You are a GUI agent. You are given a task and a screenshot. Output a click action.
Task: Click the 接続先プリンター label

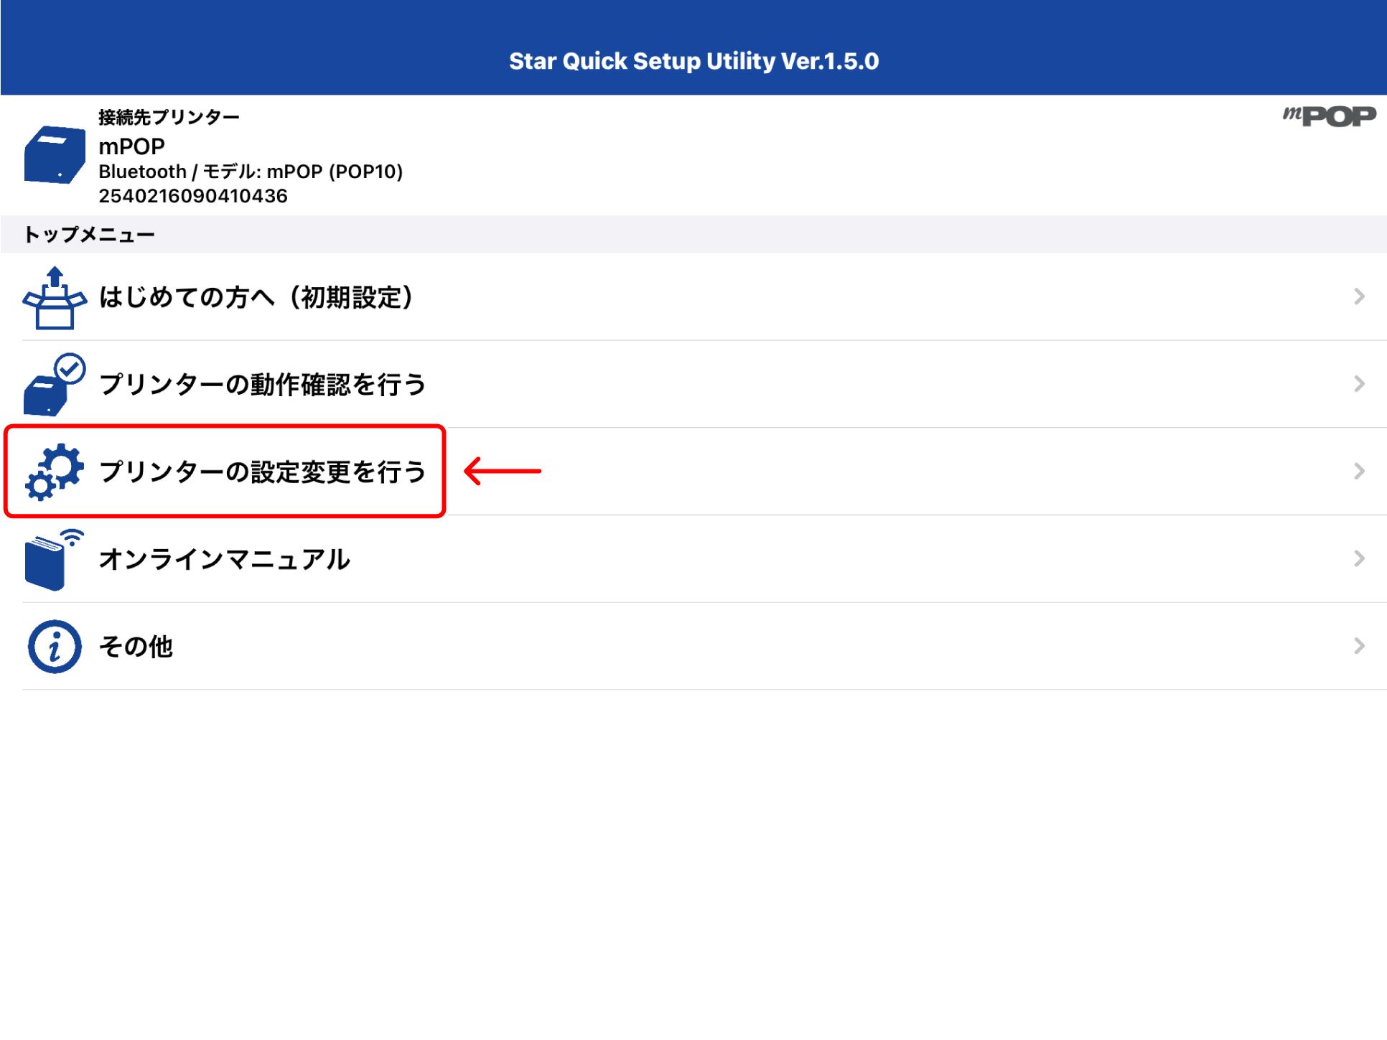(169, 117)
